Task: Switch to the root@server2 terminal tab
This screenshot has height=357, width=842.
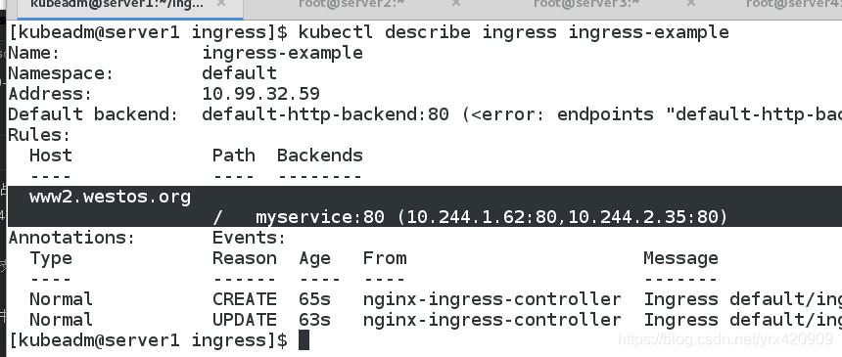Action: pos(351,4)
